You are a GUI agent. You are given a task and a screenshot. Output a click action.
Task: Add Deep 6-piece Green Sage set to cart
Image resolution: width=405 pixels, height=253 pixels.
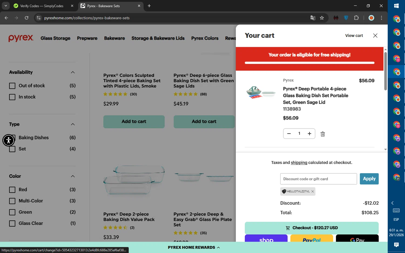[x=204, y=122]
